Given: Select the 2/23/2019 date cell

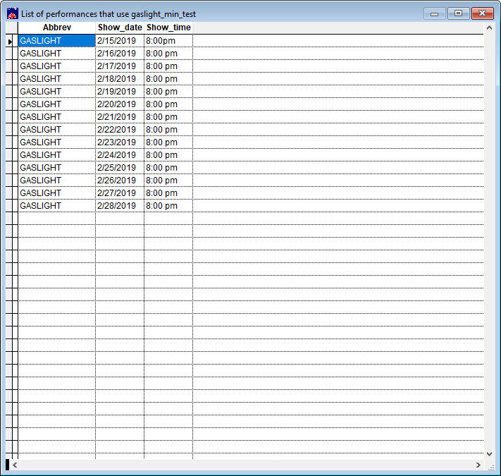Looking at the screenshot, I should 120,142.
